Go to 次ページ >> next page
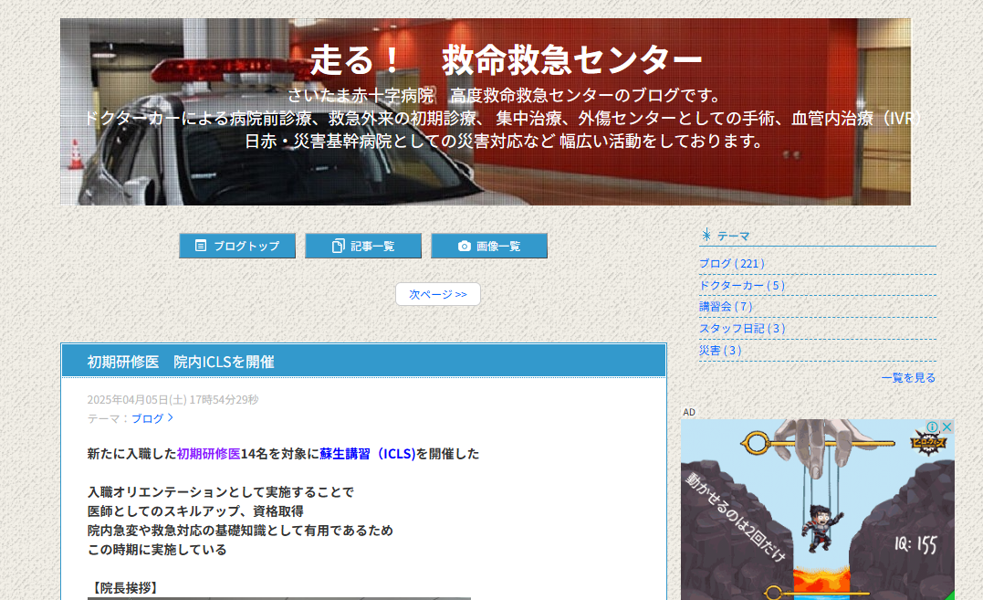 437,294
